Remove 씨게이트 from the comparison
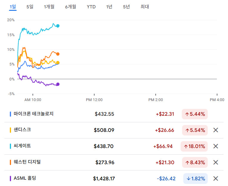Screen dimensions: 228x186 pyautogui.click(x=216, y=146)
